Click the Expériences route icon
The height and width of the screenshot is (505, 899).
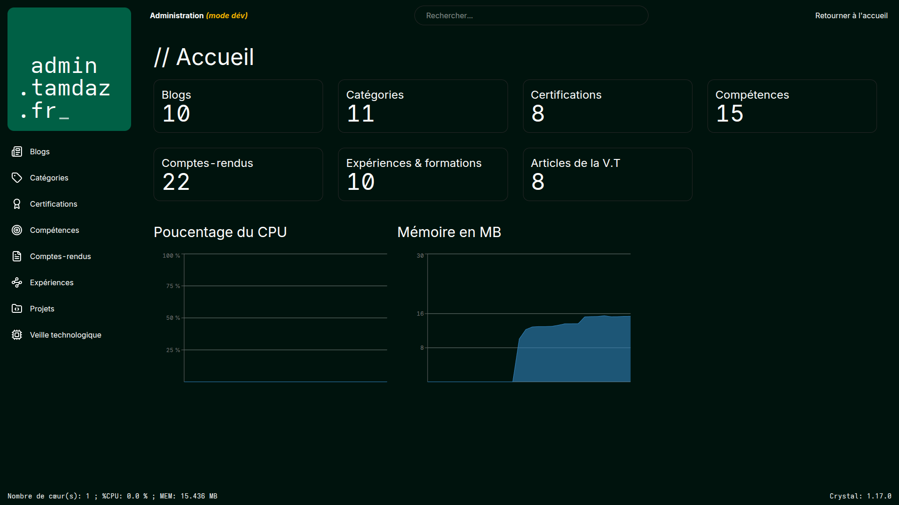[17, 282]
